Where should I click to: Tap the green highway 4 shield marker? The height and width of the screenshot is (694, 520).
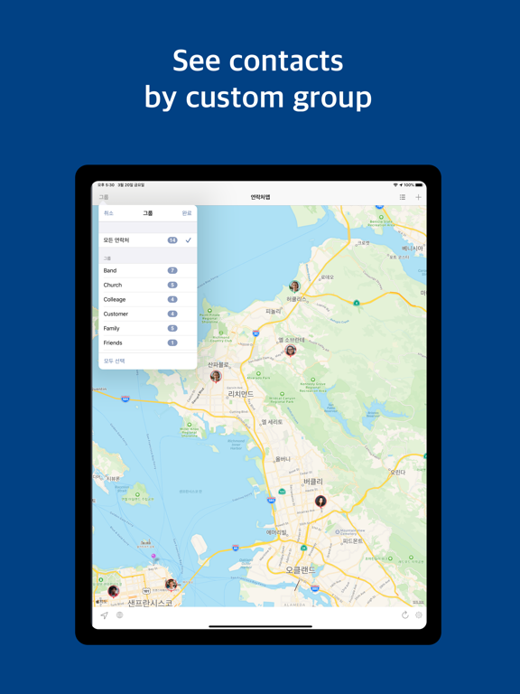coord(357,303)
